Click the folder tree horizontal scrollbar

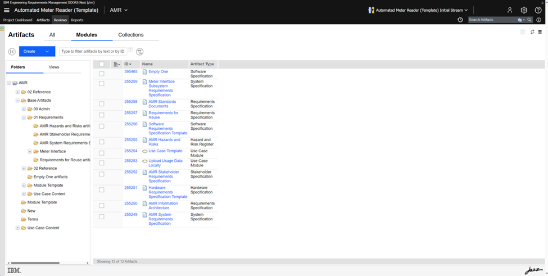tap(35, 263)
